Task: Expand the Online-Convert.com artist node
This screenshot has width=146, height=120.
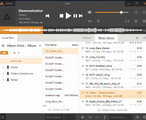Action: coord(3,74)
